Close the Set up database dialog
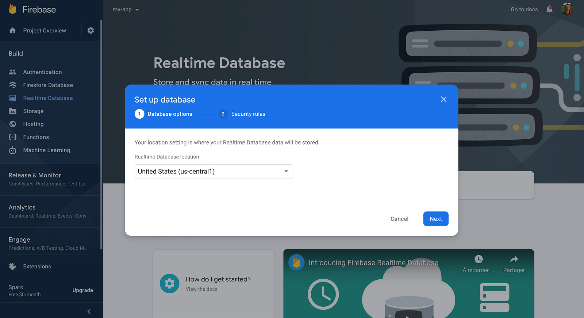This screenshot has width=584, height=318. point(443,99)
